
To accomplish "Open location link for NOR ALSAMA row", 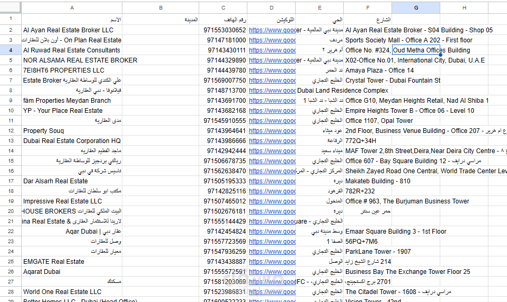I will pos(272,60).
